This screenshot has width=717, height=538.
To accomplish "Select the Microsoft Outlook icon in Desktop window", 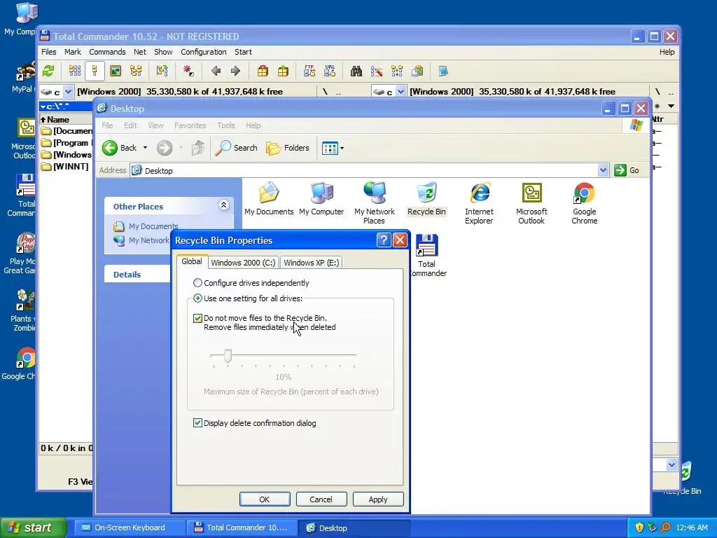I will 531,203.
